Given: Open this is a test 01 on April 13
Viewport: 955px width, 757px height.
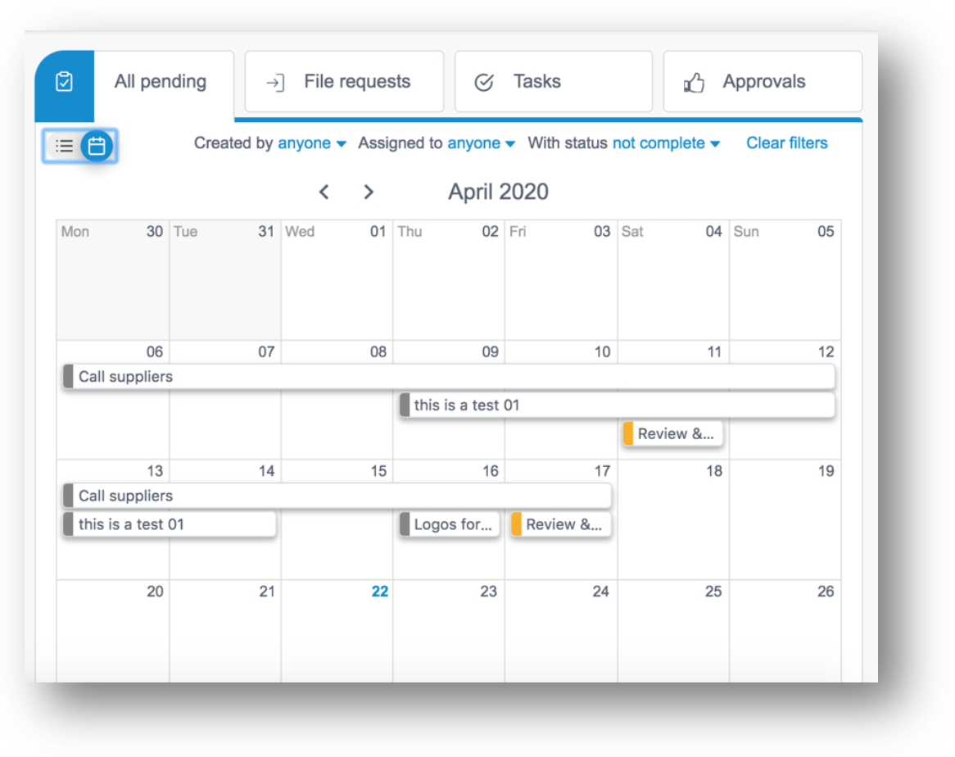Looking at the screenshot, I should (x=170, y=524).
